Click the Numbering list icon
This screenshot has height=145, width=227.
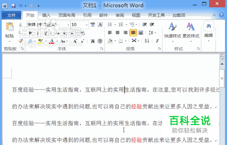click(x=121, y=25)
